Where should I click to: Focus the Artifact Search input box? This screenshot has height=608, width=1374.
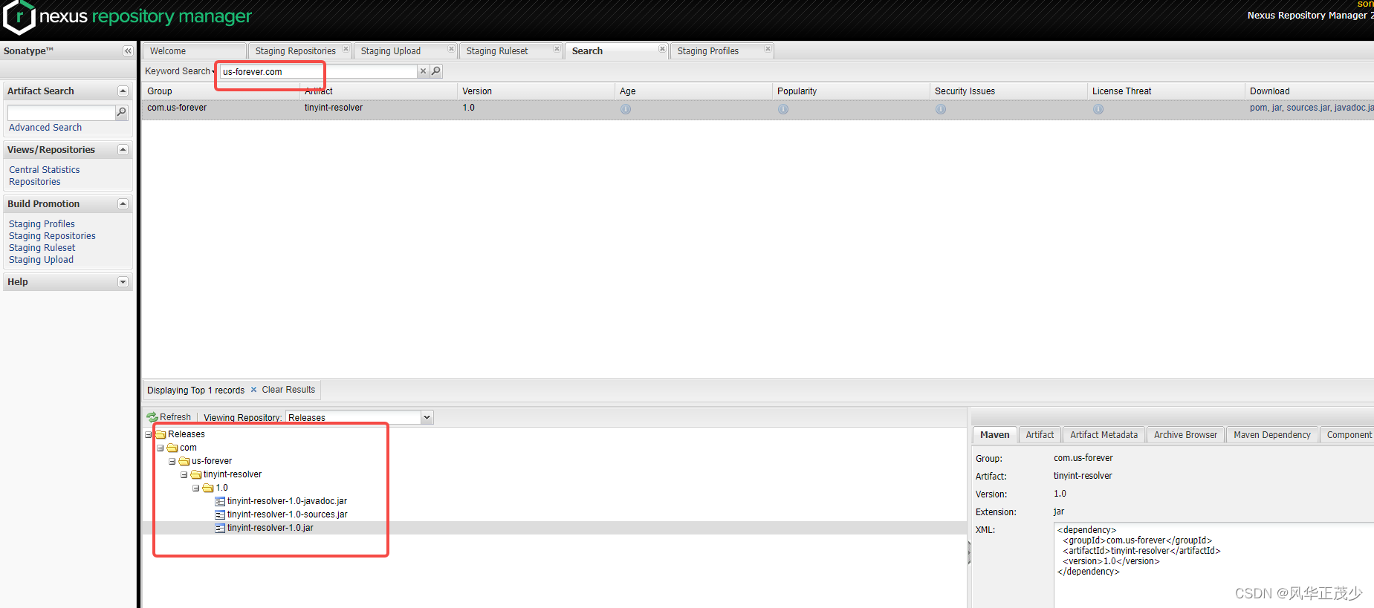click(62, 112)
